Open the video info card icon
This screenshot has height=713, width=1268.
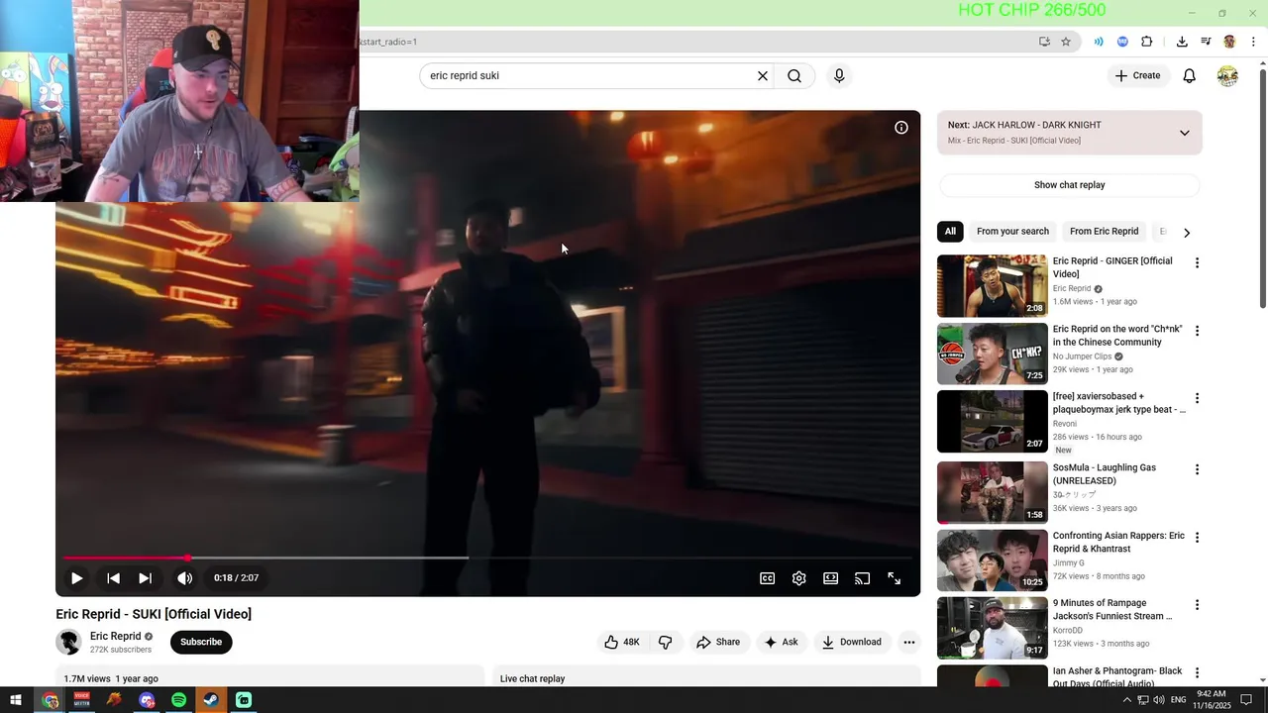pyautogui.click(x=901, y=128)
